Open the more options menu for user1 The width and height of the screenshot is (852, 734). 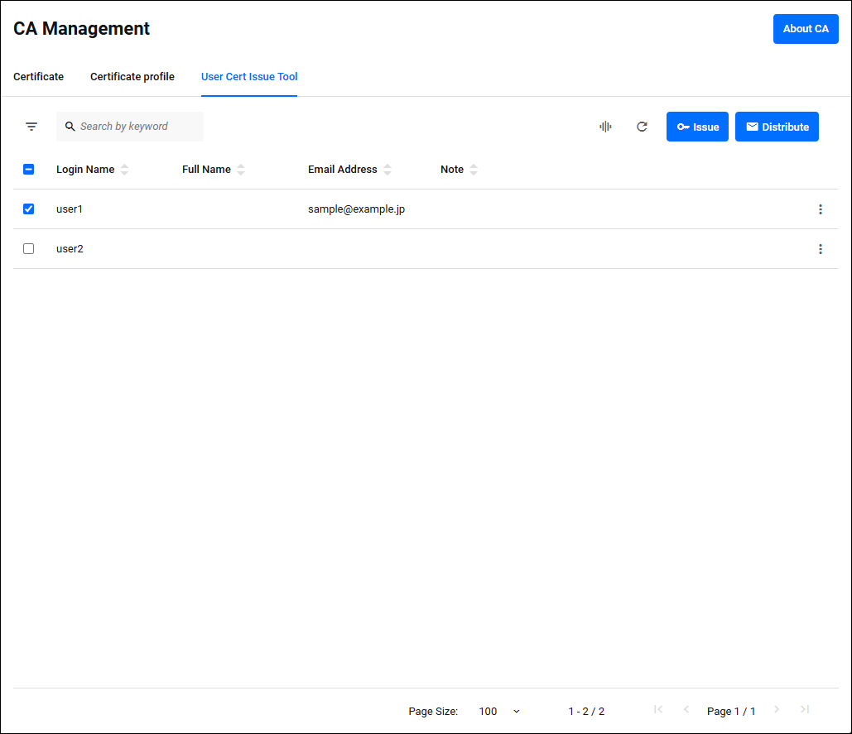coord(820,209)
